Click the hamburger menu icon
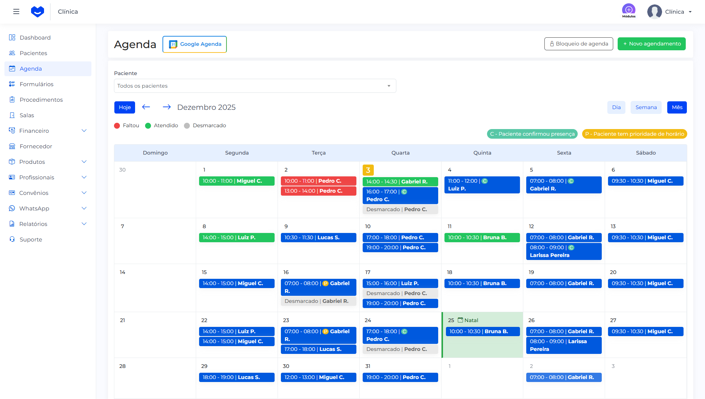This screenshot has width=705, height=399. [16, 11]
